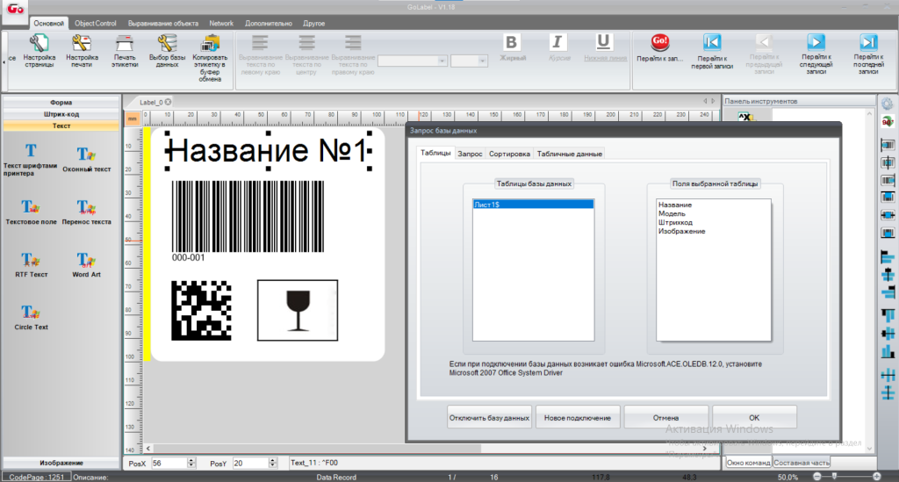
Task: Open database selection (Выбор базы данных)
Action: pyautogui.click(x=167, y=51)
